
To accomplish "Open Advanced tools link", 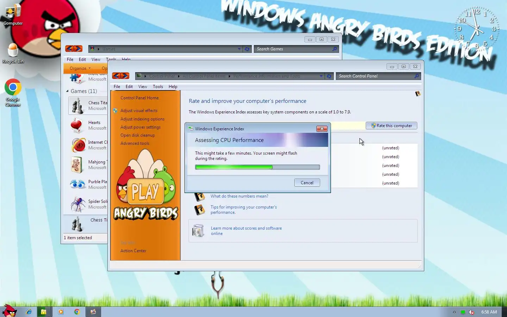I will pos(135,143).
